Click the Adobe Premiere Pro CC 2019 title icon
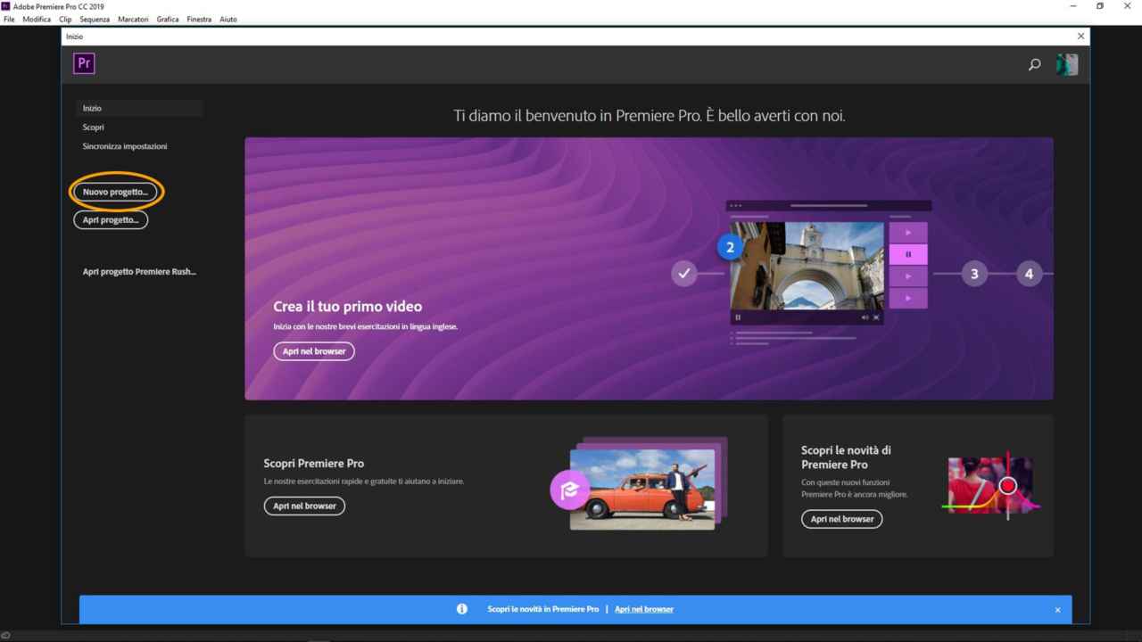 click(4, 6)
